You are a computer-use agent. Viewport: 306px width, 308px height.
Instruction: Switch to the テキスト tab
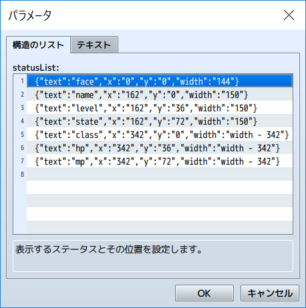[94, 45]
